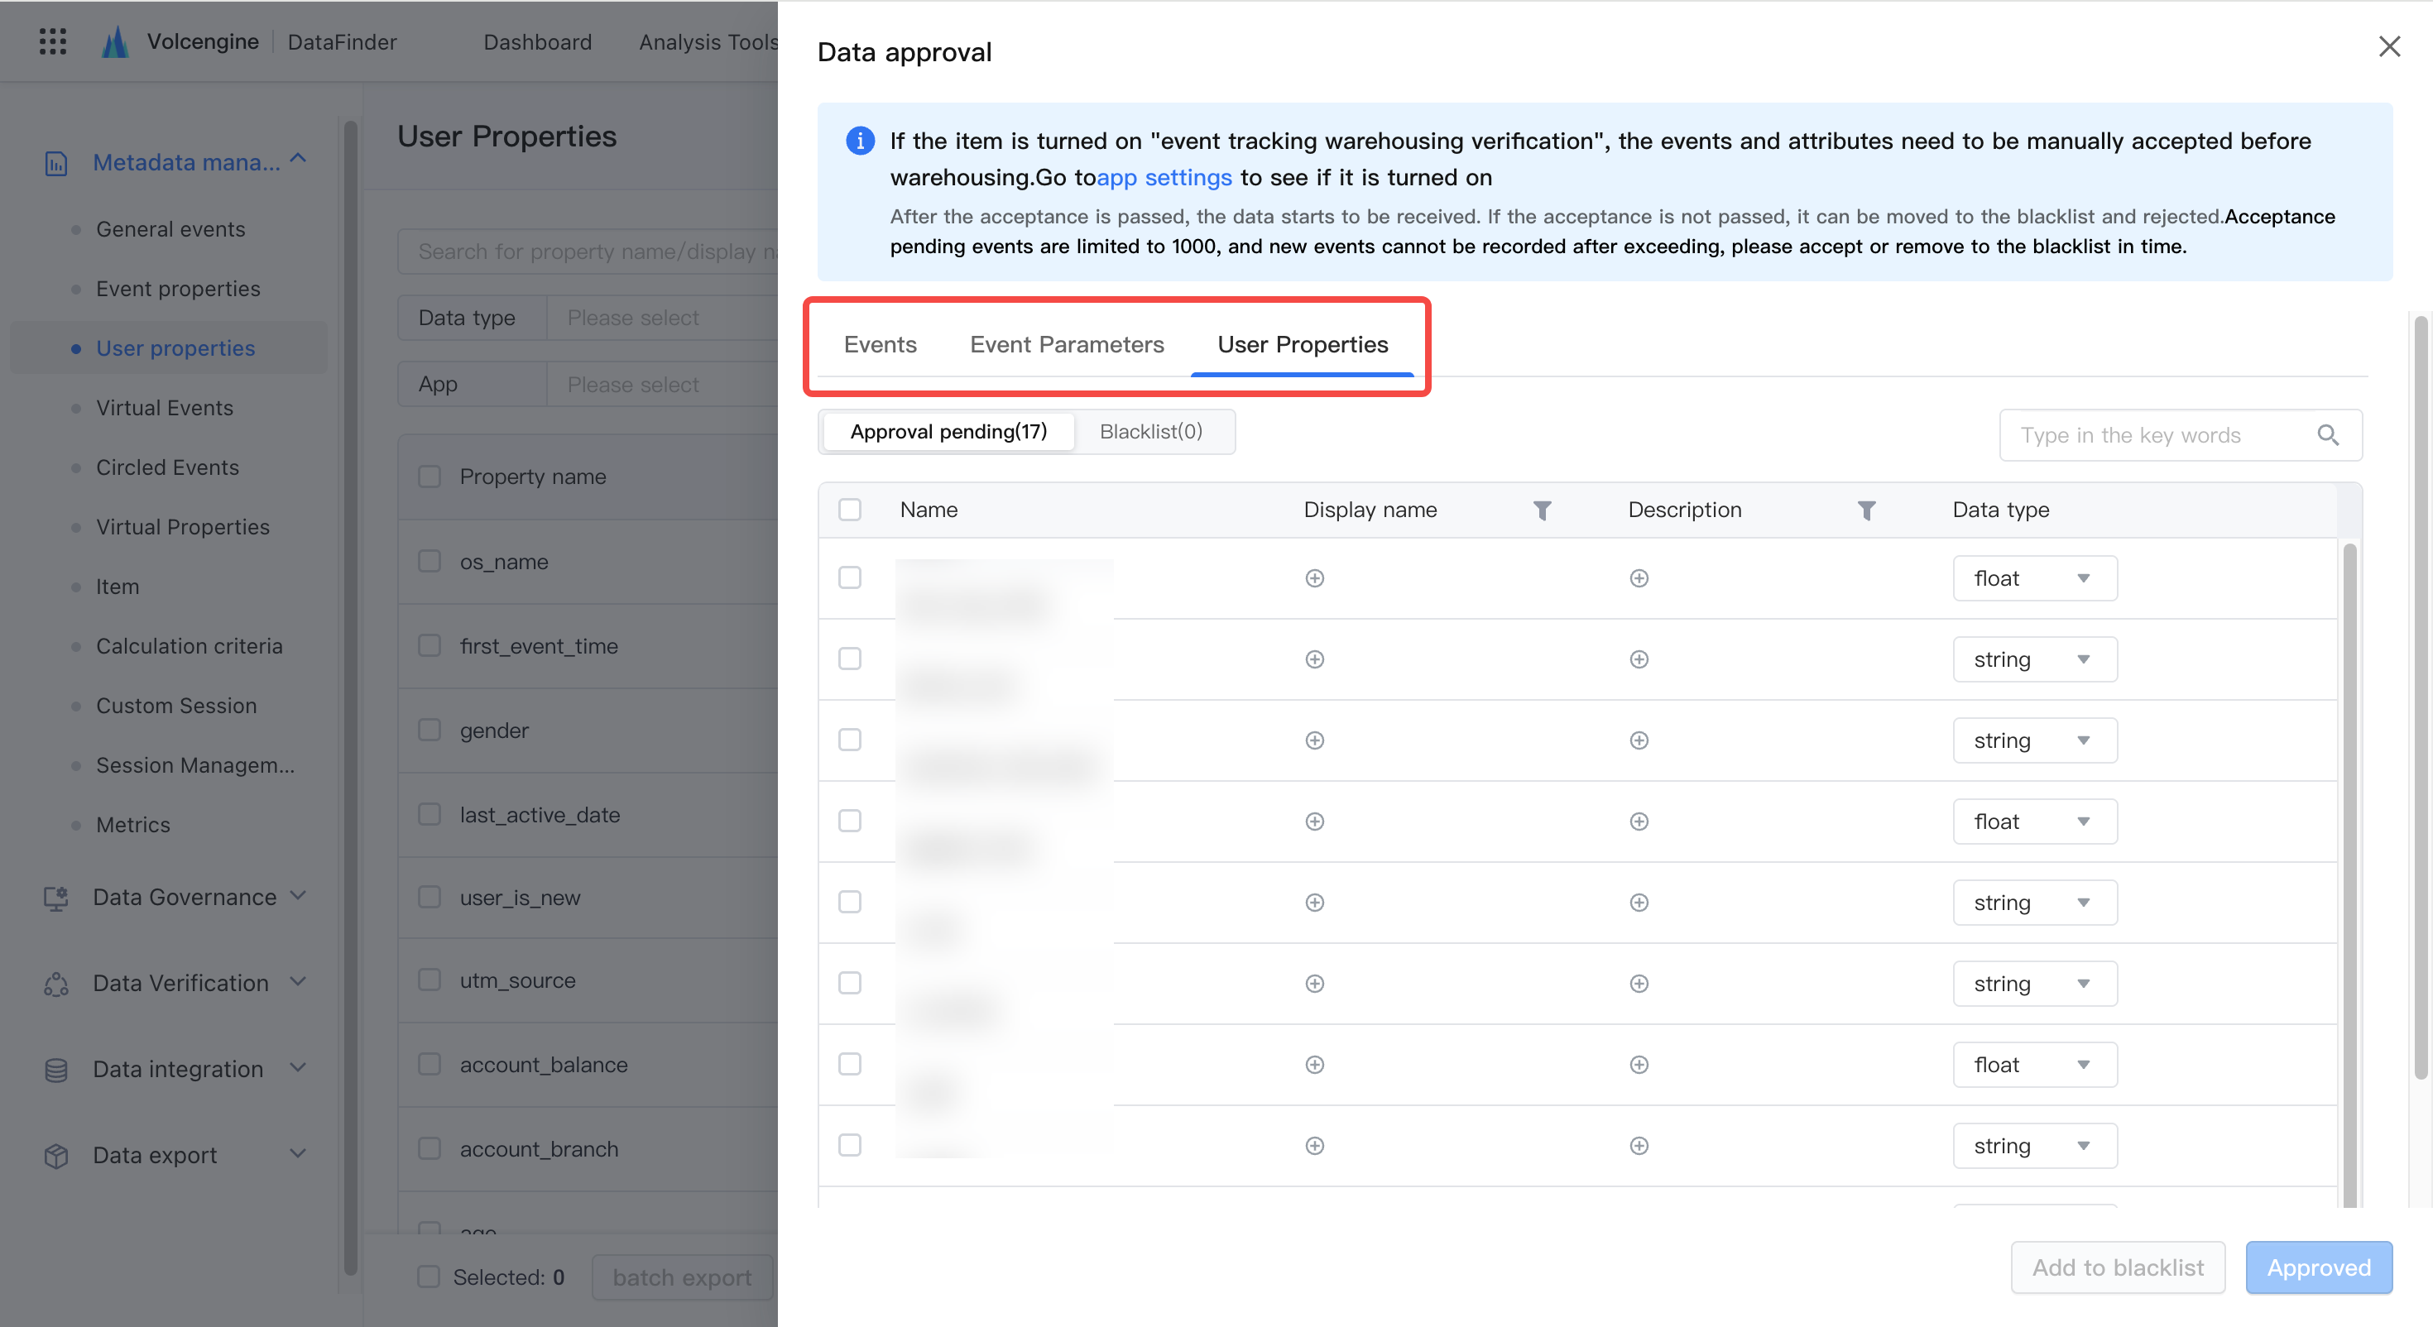2433x1327 pixels.
Task: Select the User Properties tab
Action: click(1303, 345)
